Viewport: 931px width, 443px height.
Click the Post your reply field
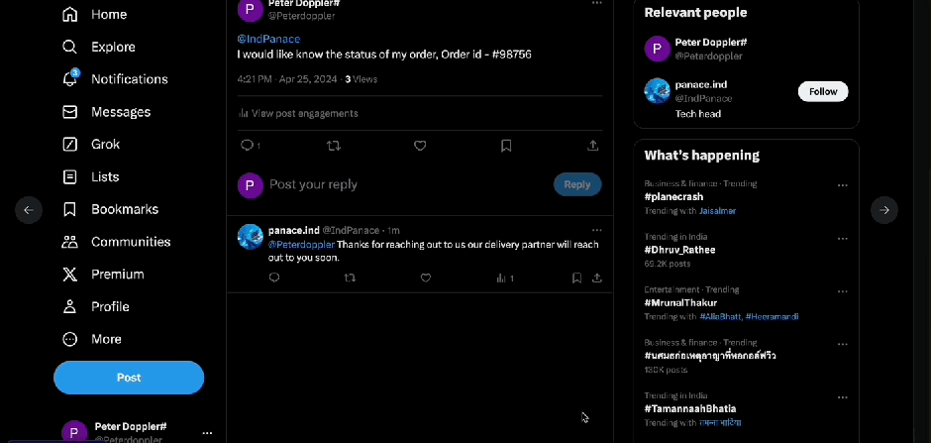[396, 184]
